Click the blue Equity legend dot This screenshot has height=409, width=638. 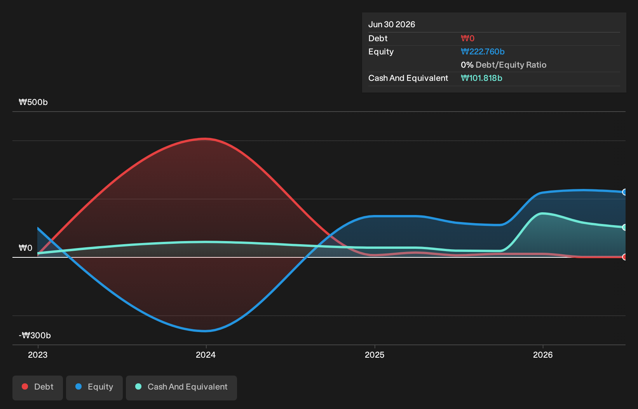coord(78,386)
